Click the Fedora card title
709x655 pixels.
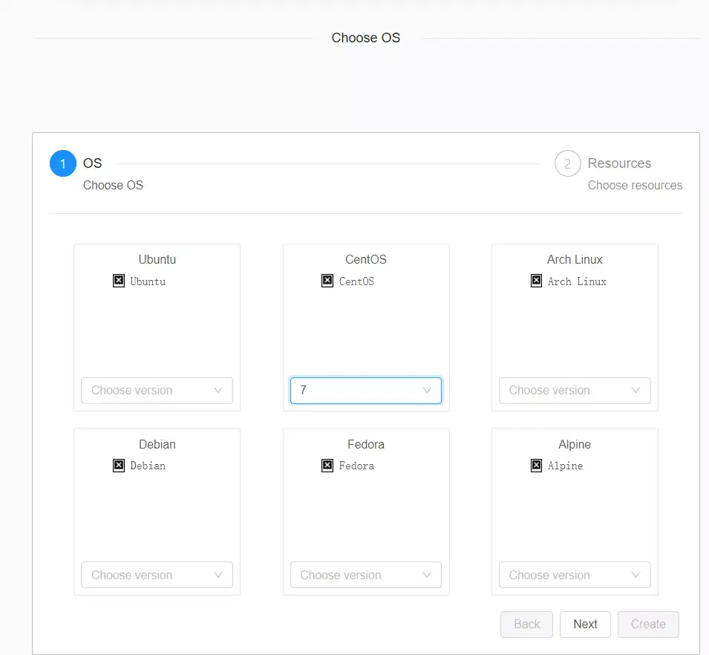pyautogui.click(x=366, y=444)
